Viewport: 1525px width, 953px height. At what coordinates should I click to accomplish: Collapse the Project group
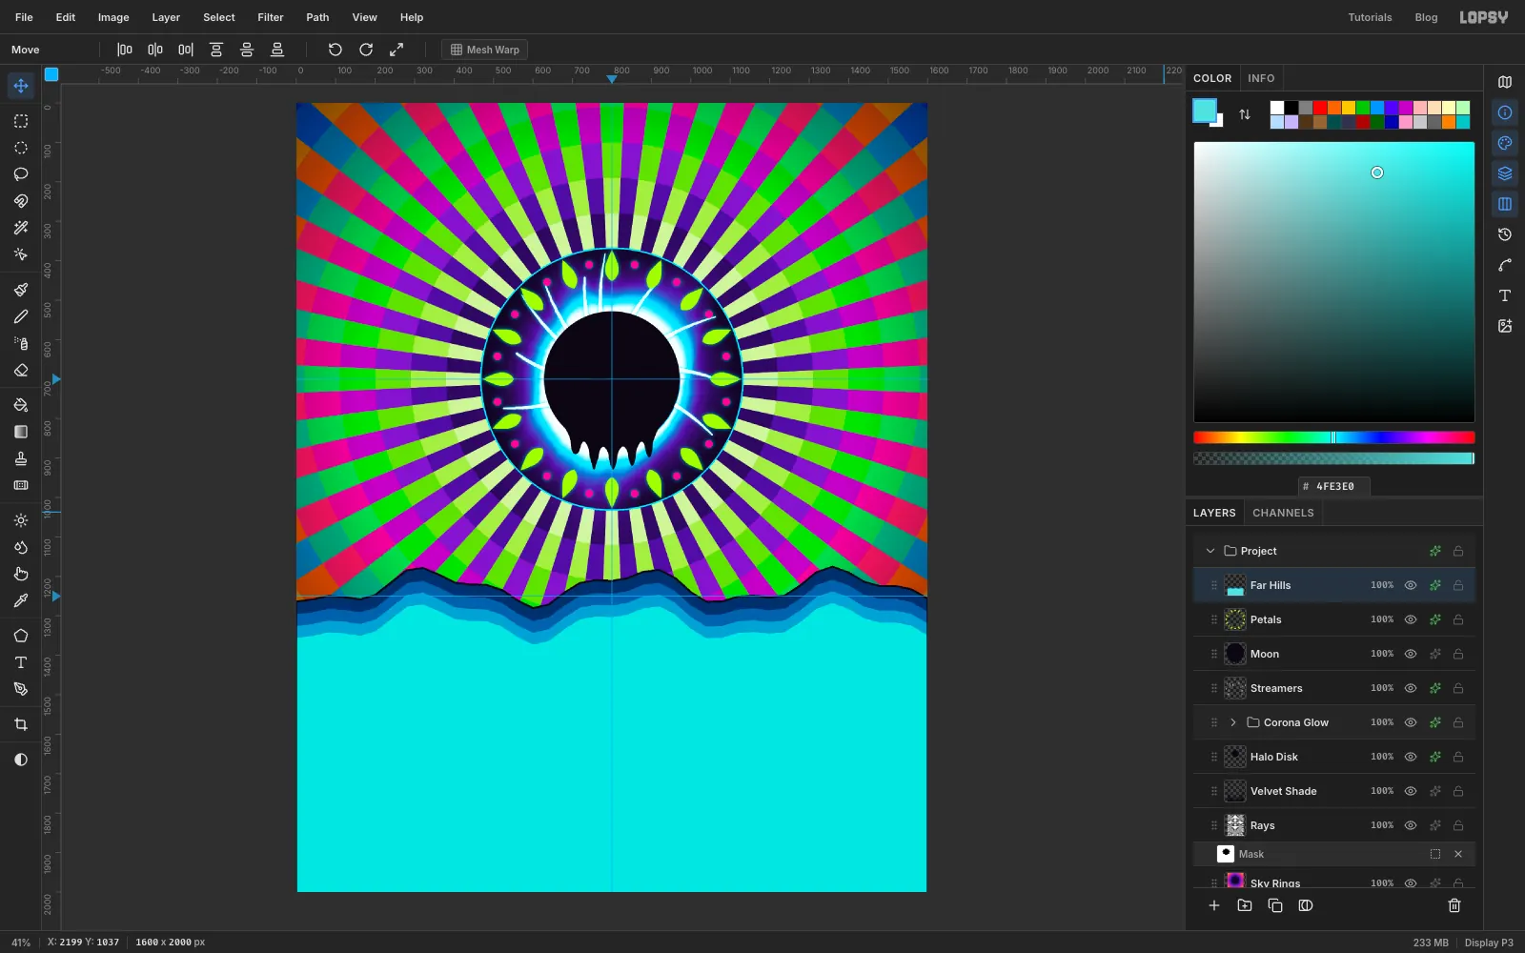[x=1210, y=551]
